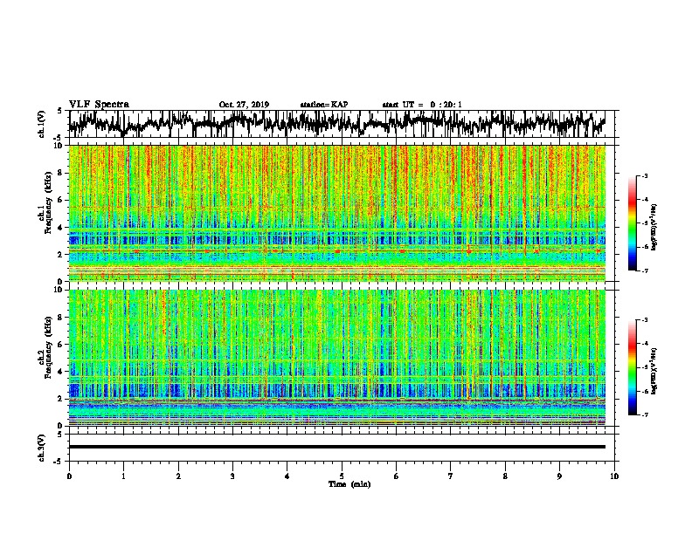Click the VLF Spectra plot title

pos(99,104)
